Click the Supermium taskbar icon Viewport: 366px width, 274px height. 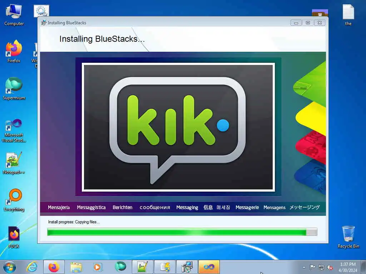point(120,267)
